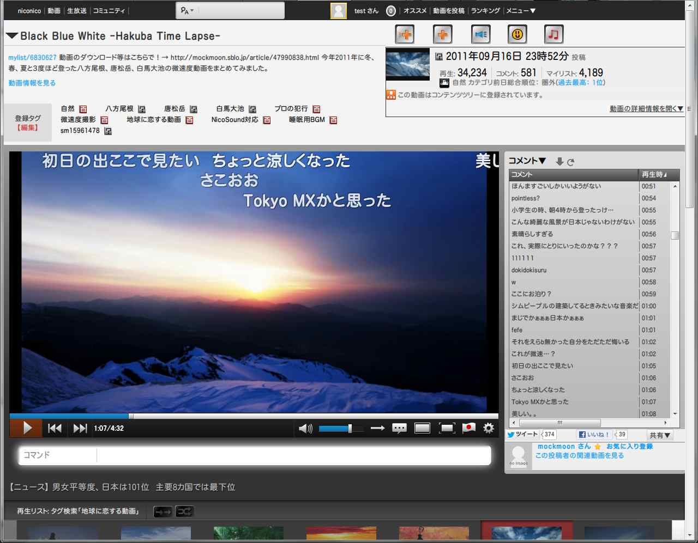698x543 pixels.
Task: Click the red music note NicoSound icon
Action: [x=553, y=34]
